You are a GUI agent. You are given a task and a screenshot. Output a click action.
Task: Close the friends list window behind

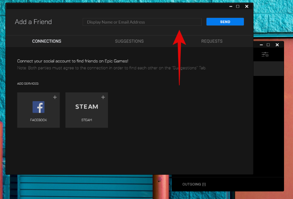click(277, 45)
